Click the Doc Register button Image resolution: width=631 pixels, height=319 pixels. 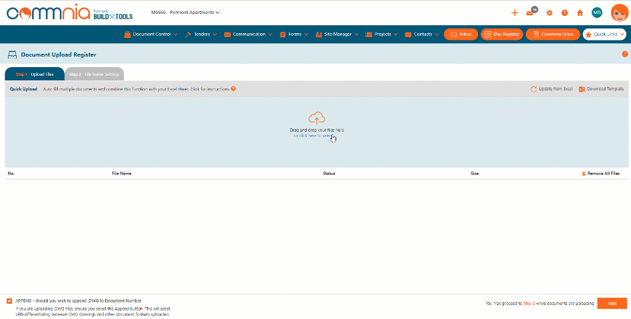click(502, 34)
